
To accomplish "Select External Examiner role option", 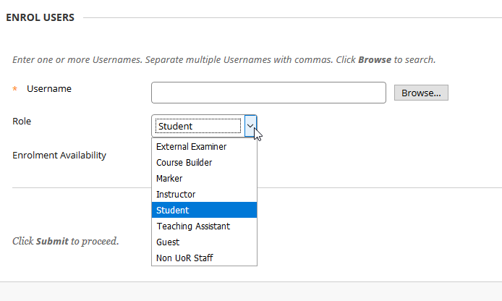I will [x=204, y=146].
